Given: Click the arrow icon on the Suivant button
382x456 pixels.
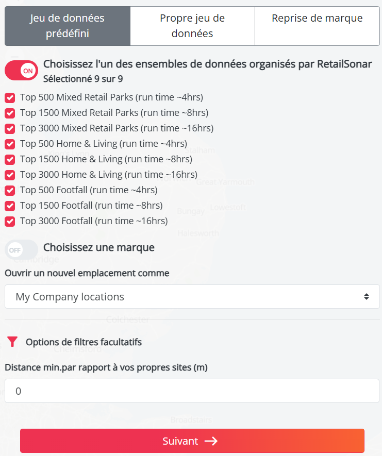Looking at the screenshot, I should [211, 441].
